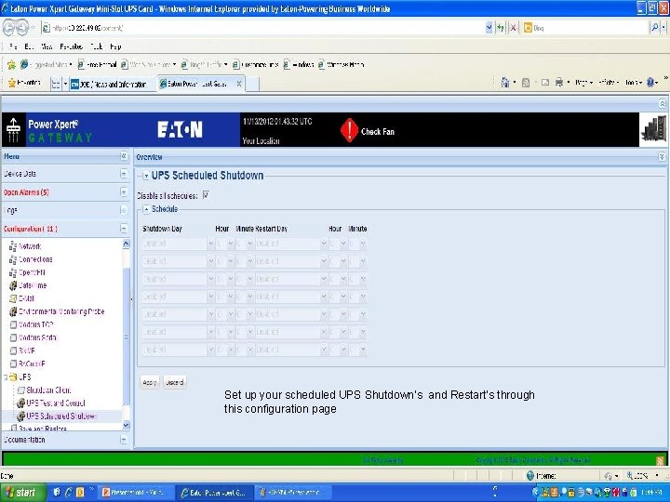This screenshot has width=670, height=502.
Task: Open address bar history dropdown arrow
Action: pos(489,28)
